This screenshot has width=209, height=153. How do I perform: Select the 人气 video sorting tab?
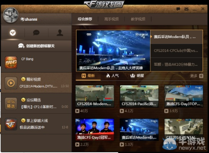[112, 76]
